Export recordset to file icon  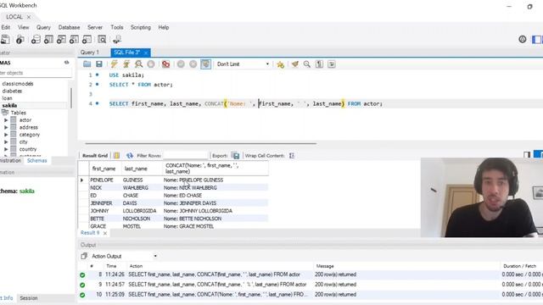pos(235,156)
